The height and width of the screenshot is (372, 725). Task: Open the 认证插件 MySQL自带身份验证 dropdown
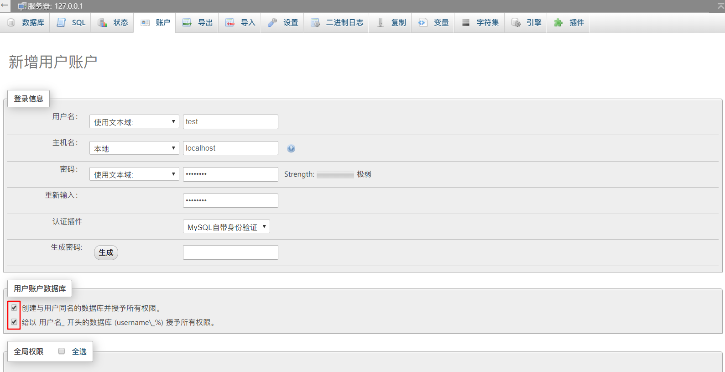(x=226, y=227)
